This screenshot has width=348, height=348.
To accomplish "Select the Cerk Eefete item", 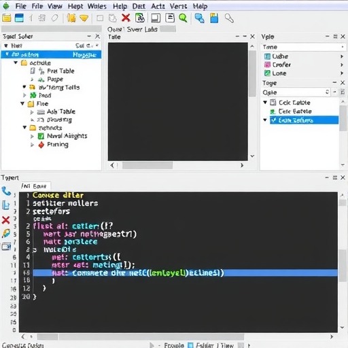I will 295,111.
